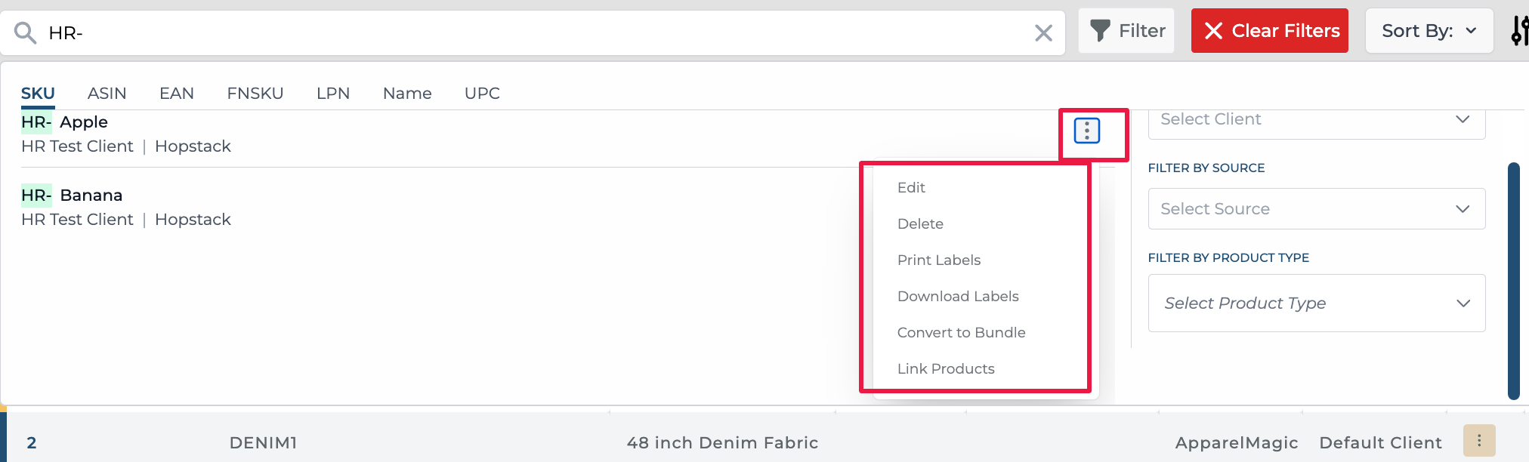The width and height of the screenshot is (1529, 462).
Task: Open the Apple row three-dot menu
Action: (x=1086, y=131)
